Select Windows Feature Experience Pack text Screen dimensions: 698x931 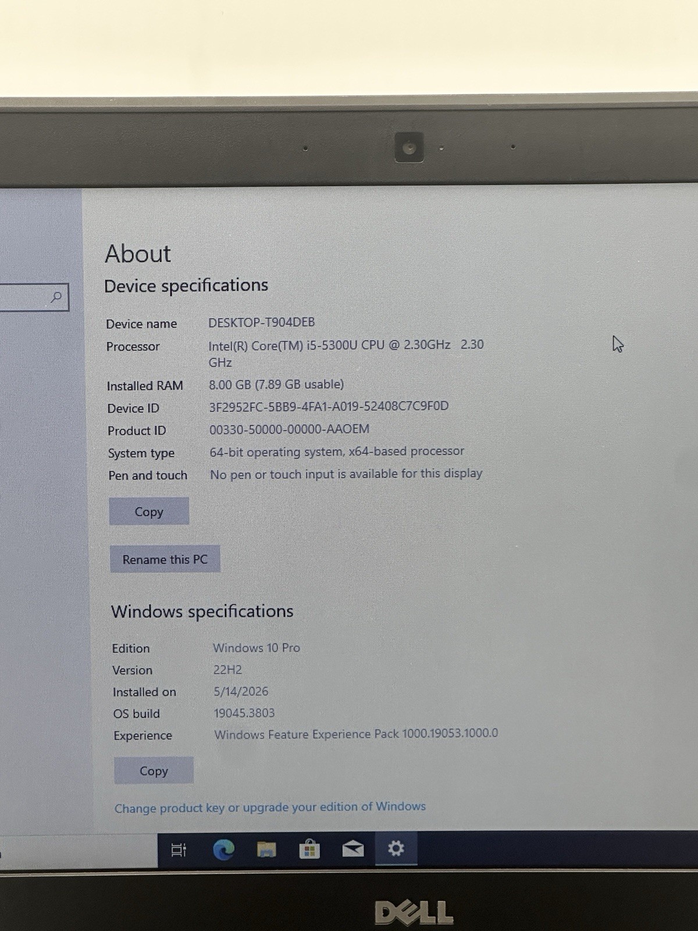pyautogui.click(x=356, y=734)
